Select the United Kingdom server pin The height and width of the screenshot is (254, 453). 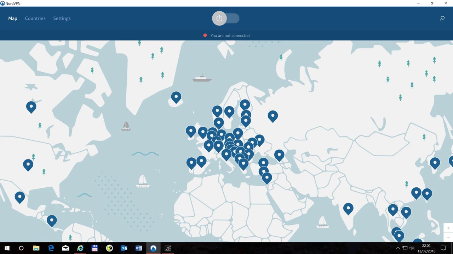coord(202,132)
